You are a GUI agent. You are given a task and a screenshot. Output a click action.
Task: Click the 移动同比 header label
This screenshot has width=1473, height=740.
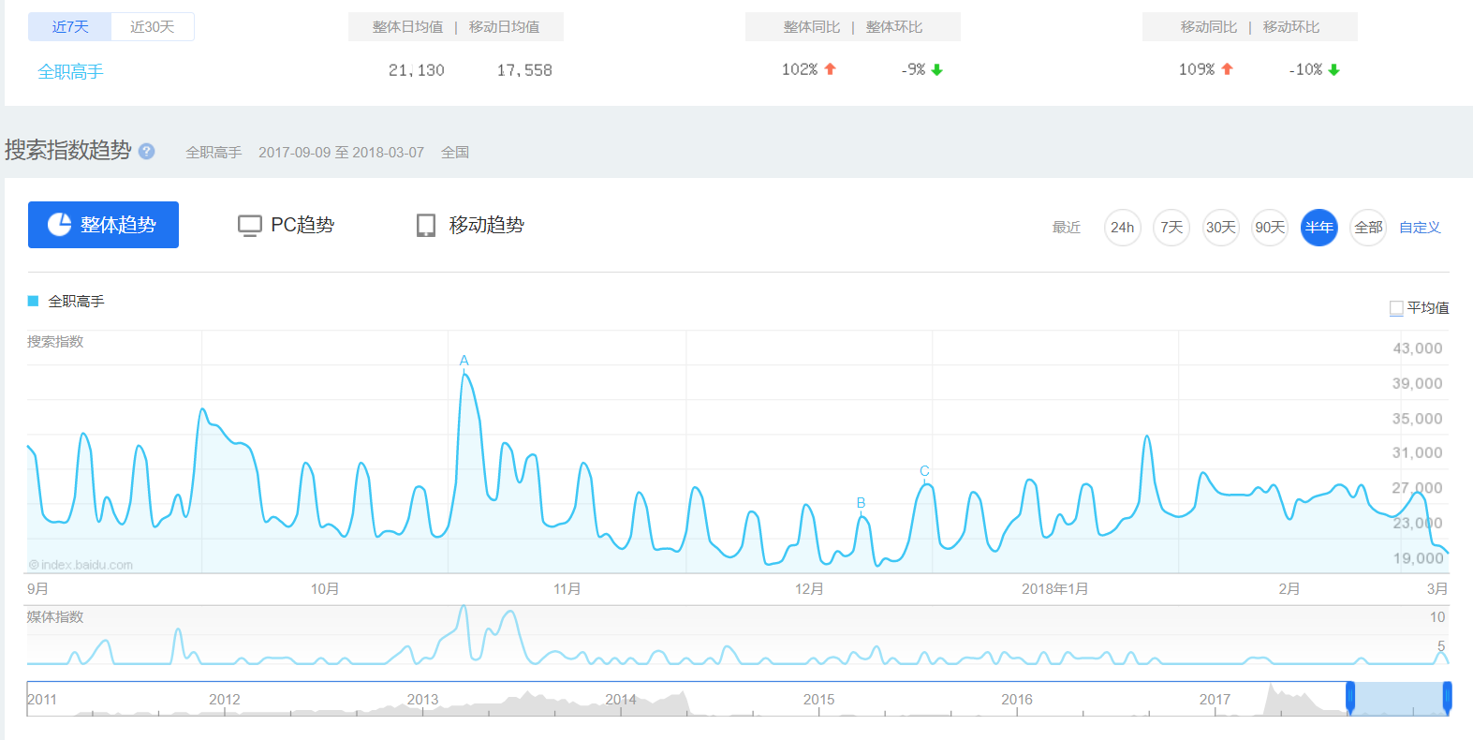click(x=1209, y=27)
